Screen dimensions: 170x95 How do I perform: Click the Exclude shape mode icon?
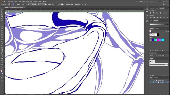point(160,13)
